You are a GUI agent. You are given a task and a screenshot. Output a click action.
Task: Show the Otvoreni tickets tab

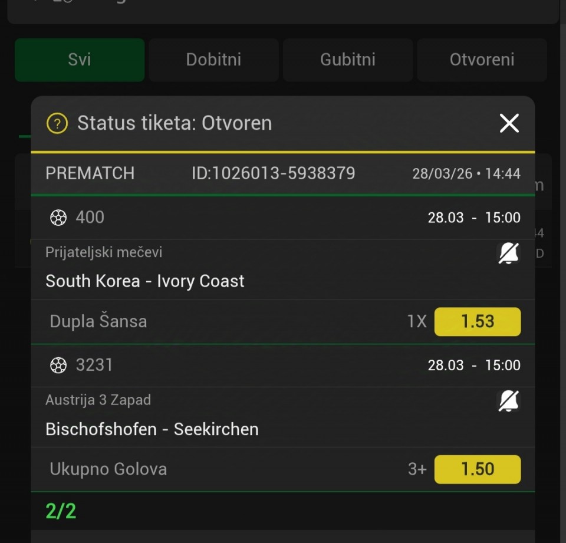point(482,60)
